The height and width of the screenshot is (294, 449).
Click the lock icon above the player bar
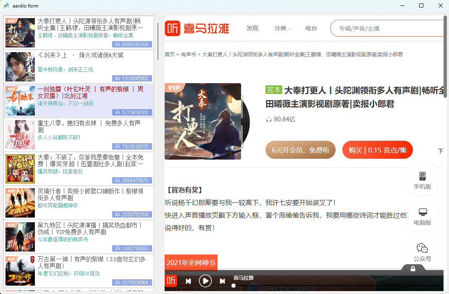pyautogui.click(x=413, y=268)
